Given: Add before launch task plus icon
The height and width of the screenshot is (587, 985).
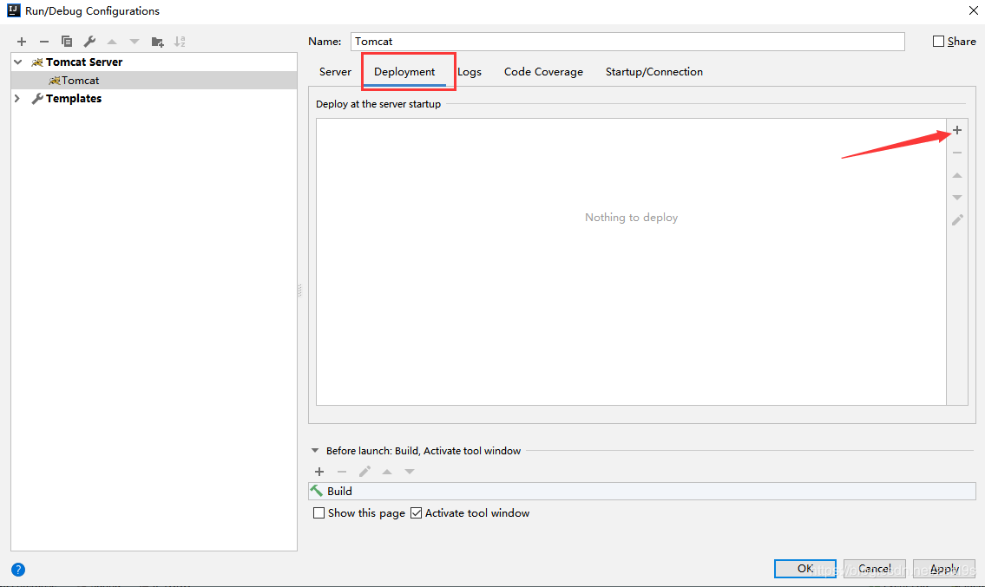Looking at the screenshot, I should (x=319, y=472).
